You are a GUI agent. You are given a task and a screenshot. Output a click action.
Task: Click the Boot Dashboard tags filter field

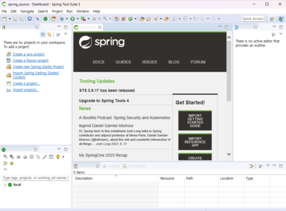(36, 178)
